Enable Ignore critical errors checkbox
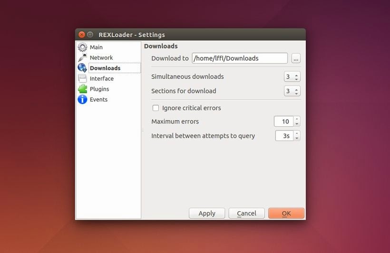The width and height of the screenshot is (390, 253). (x=156, y=108)
